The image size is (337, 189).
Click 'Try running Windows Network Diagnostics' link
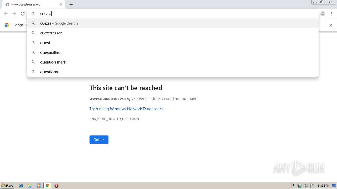point(126,109)
